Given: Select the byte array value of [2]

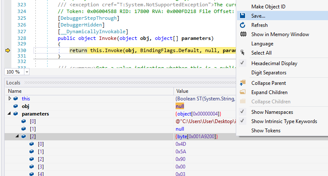Looking at the screenshot, I should 197,137.
